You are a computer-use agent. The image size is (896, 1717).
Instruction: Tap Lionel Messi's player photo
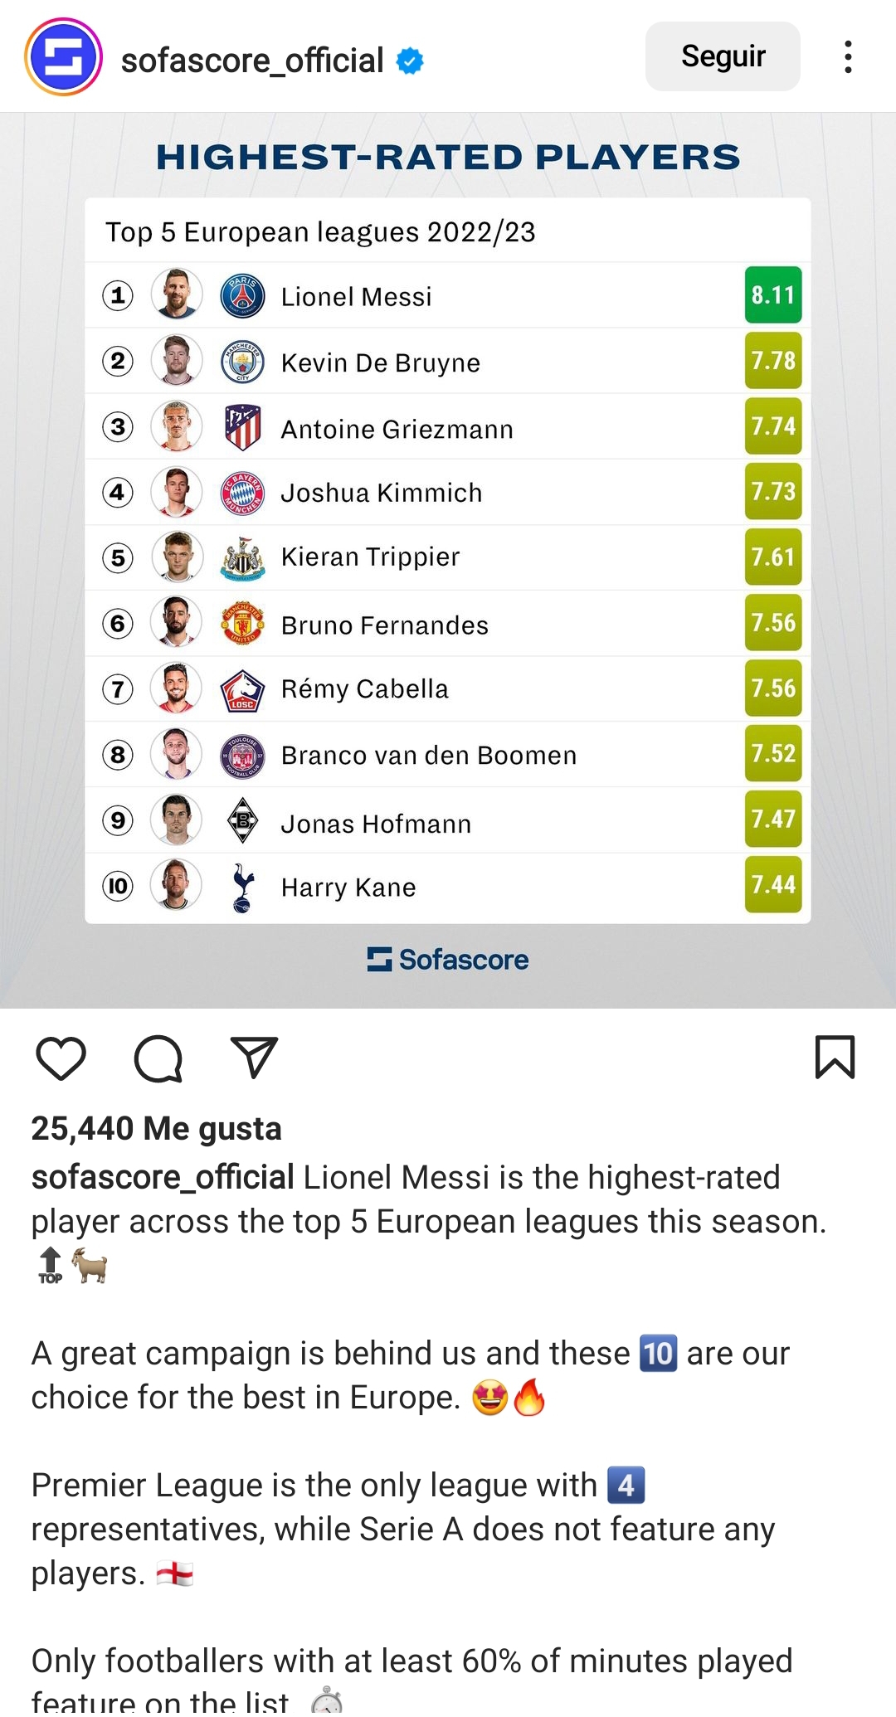(177, 294)
